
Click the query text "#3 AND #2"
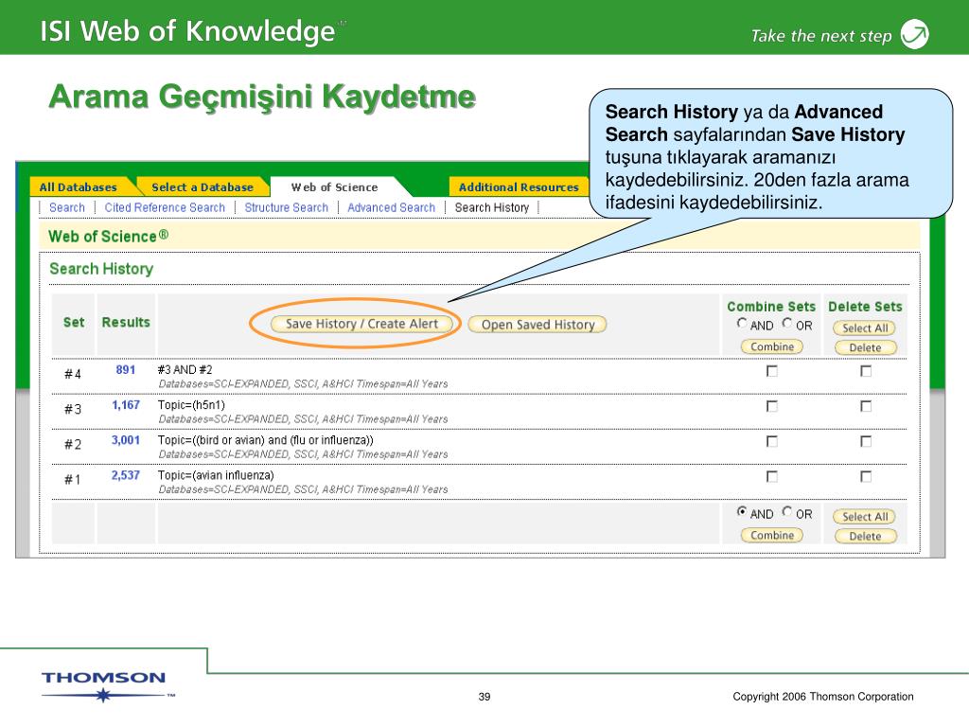pyautogui.click(x=185, y=370)
